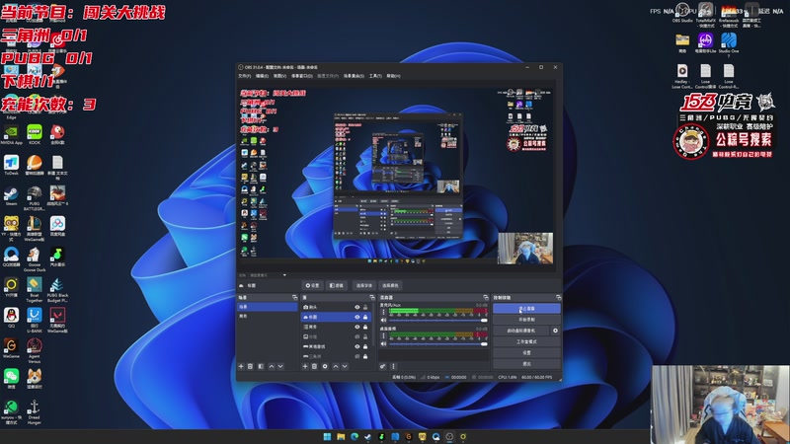Adjust the 桌面音频 volume slider
The width and height of the screenshot is (790, 444).
coord(437,343)
